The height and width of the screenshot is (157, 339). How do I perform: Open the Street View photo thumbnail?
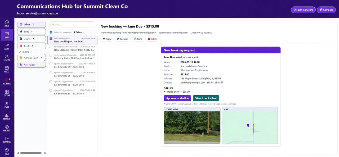(192, 127)
